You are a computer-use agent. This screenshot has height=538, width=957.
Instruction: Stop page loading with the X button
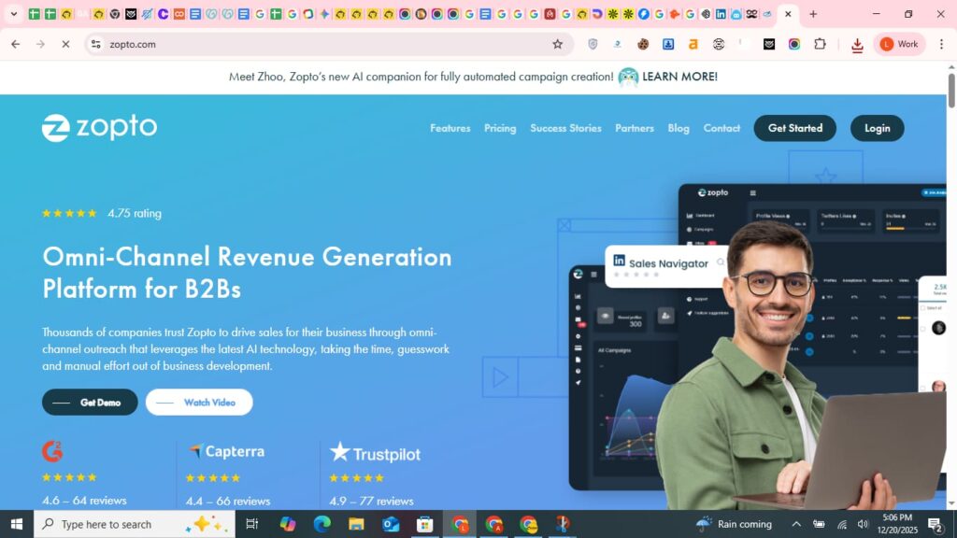pos(65,44)
